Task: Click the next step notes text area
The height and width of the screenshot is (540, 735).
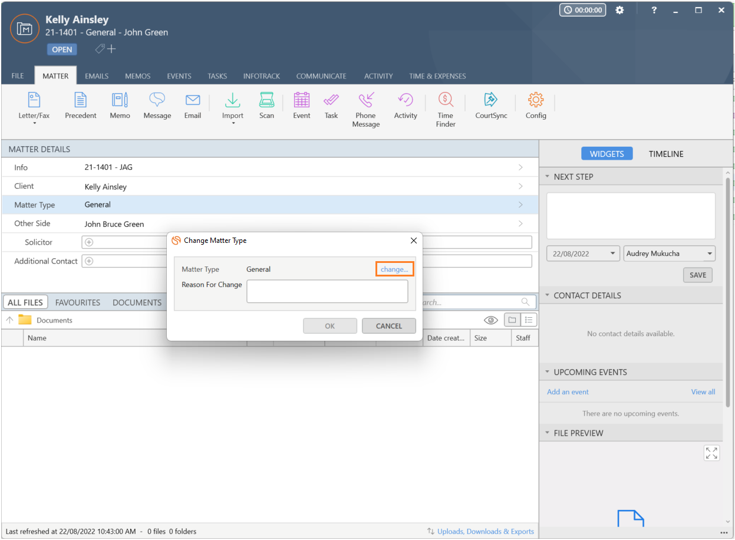Action: (631, 216)
